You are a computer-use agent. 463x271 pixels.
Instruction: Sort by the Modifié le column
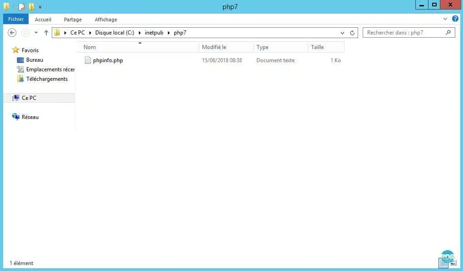pyautogui.click(x=226, y=47)
